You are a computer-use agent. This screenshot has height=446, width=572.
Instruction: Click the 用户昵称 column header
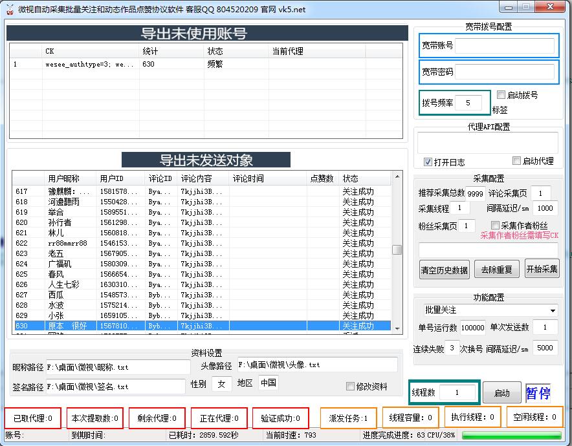coord(63,178)
